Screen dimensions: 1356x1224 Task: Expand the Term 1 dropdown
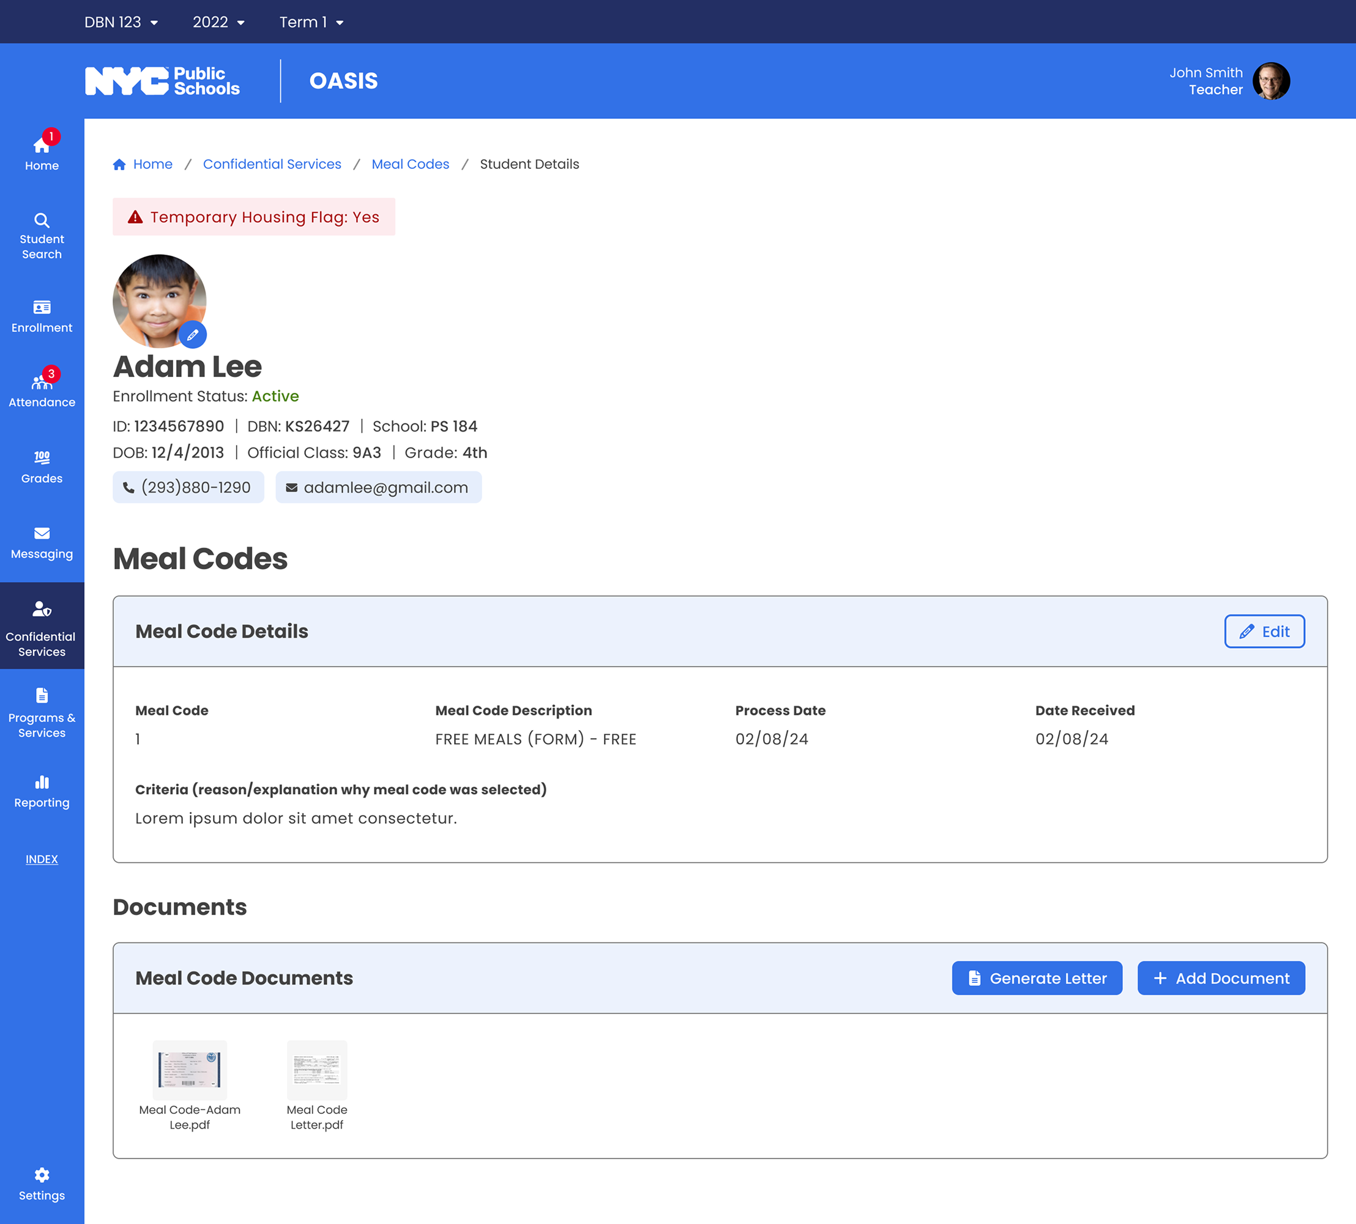pos(311,22)
